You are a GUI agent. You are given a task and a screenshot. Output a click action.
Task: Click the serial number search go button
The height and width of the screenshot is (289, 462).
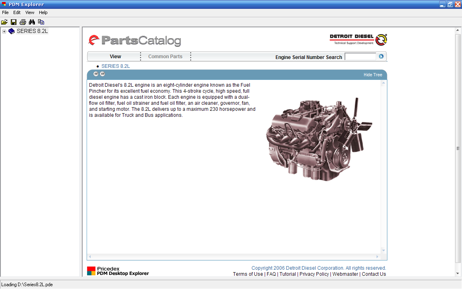[x=381, y=56]
